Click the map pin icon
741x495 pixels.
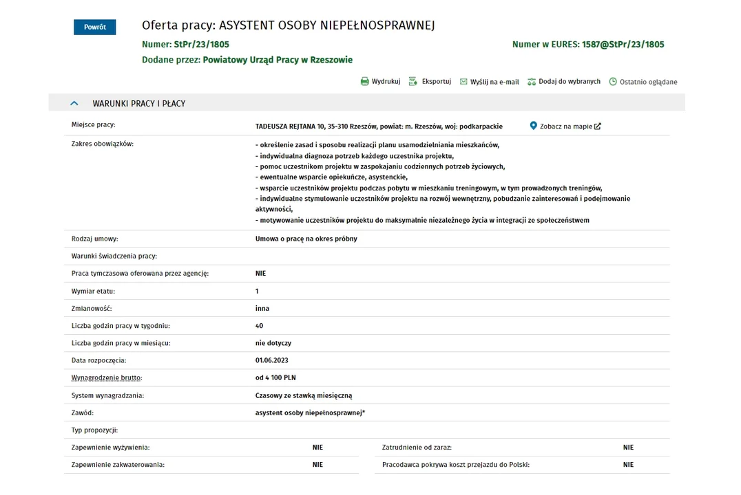point(533,126)
